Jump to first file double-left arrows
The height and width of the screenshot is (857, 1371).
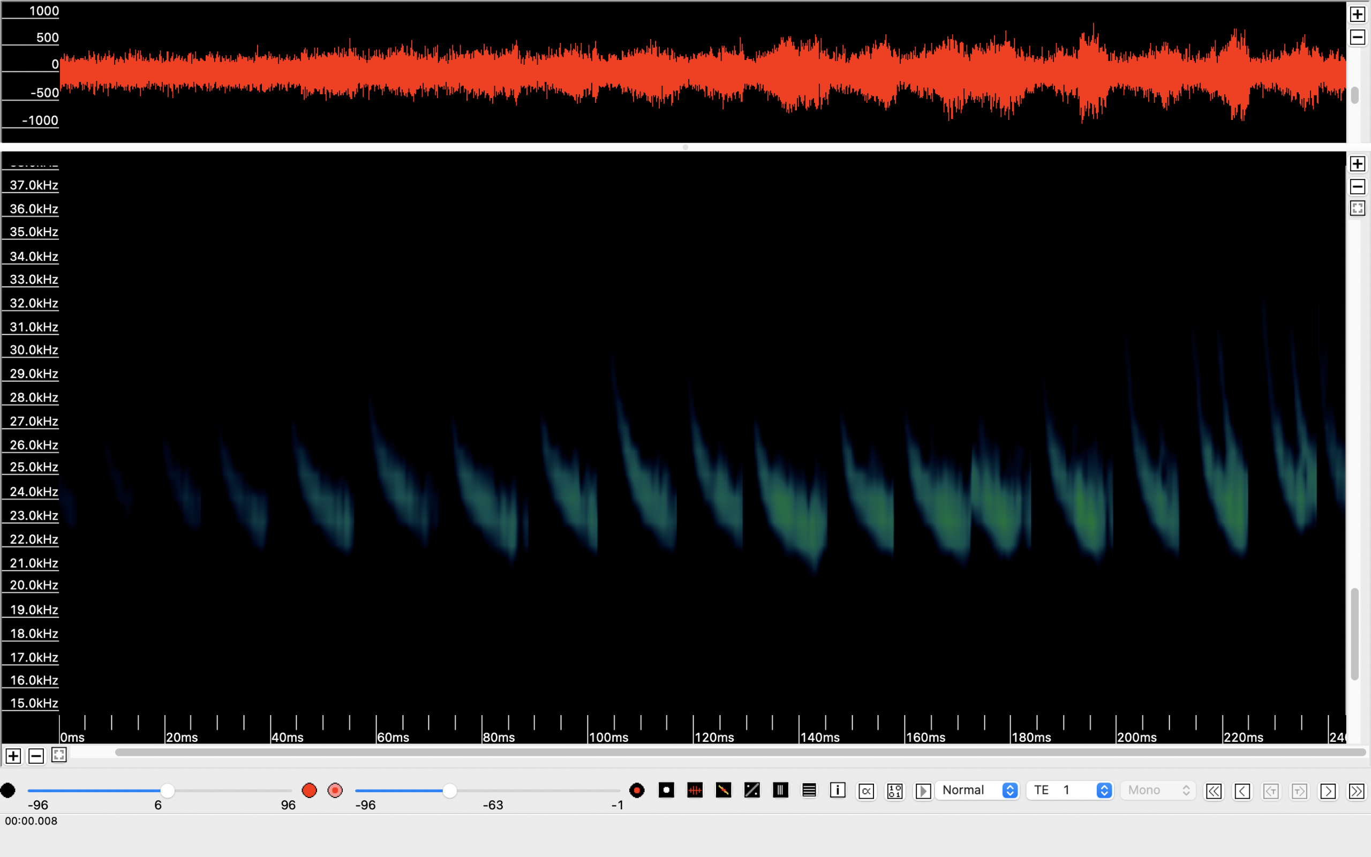pos(1214,791)
